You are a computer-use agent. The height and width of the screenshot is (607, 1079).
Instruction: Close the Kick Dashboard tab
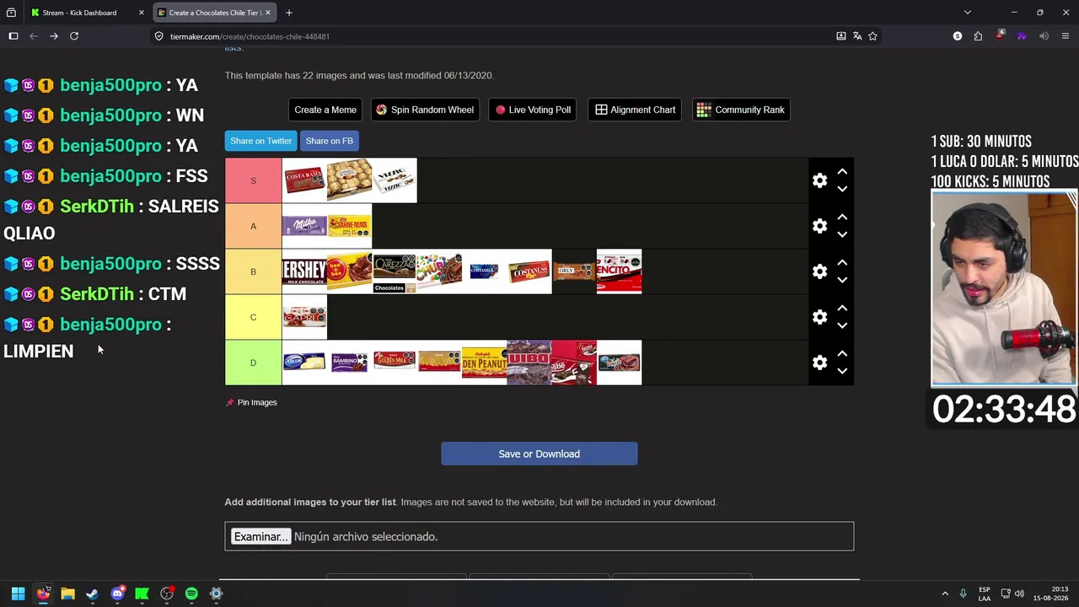[x=142, y=13]
